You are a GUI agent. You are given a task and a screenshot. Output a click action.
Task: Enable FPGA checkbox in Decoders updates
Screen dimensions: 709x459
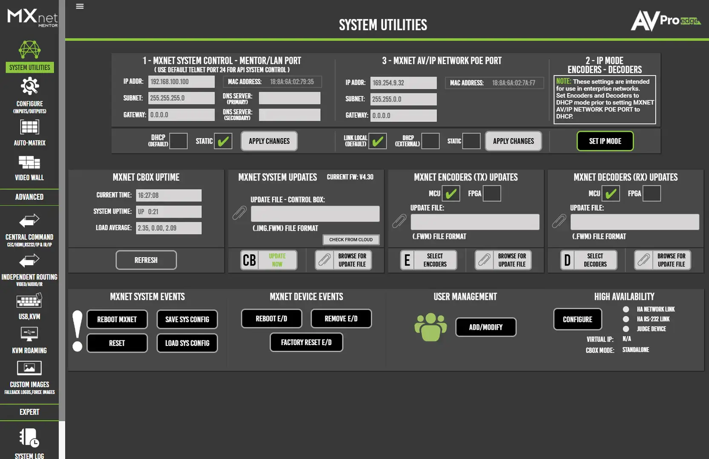652,193
